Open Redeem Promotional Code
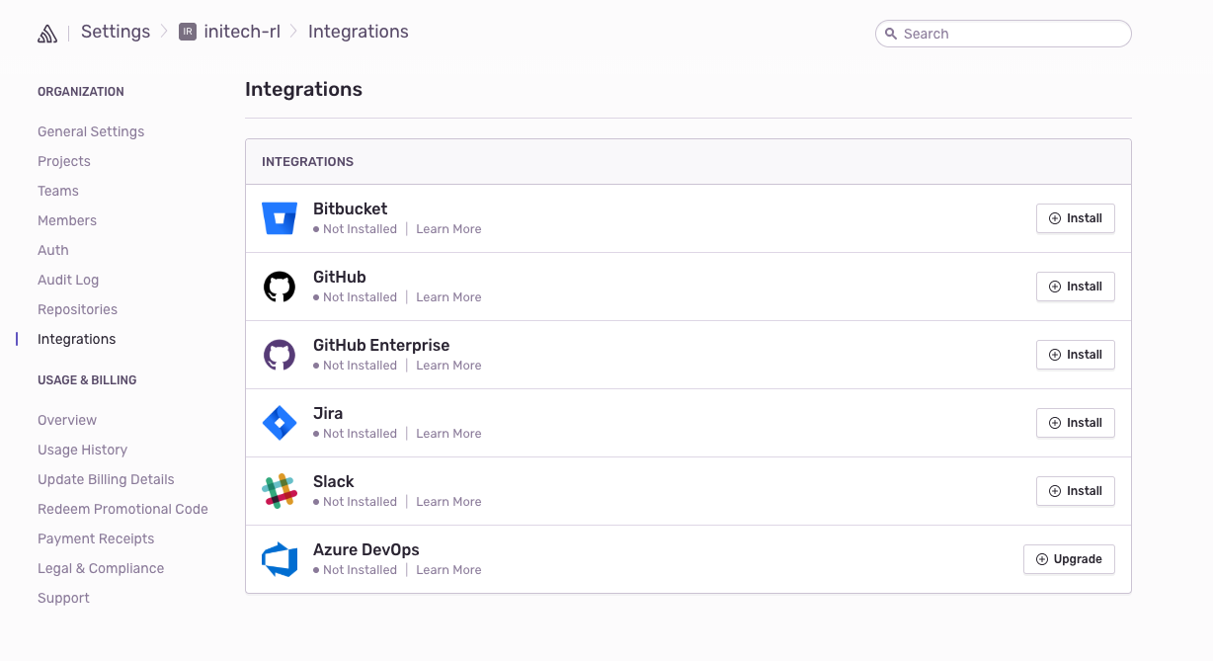The width and height of the screenshot is (1213, 661). point(122,509)
